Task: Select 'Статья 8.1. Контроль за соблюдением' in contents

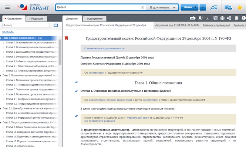Action: pos(31,99)
